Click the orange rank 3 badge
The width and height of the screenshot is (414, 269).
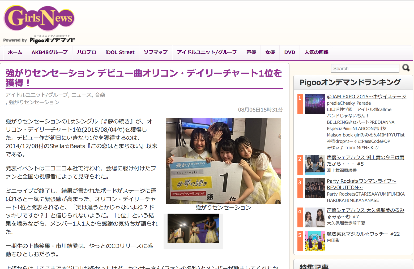(300, 188)
